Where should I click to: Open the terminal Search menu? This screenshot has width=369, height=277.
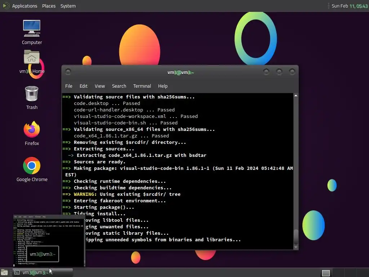[119, 86]
